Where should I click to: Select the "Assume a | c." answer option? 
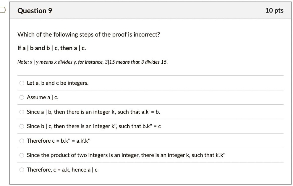tap(21, 97)
